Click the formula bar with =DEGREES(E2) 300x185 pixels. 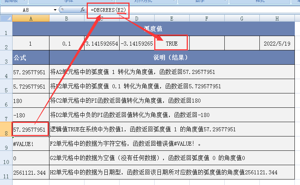click(x=193, y=10)
